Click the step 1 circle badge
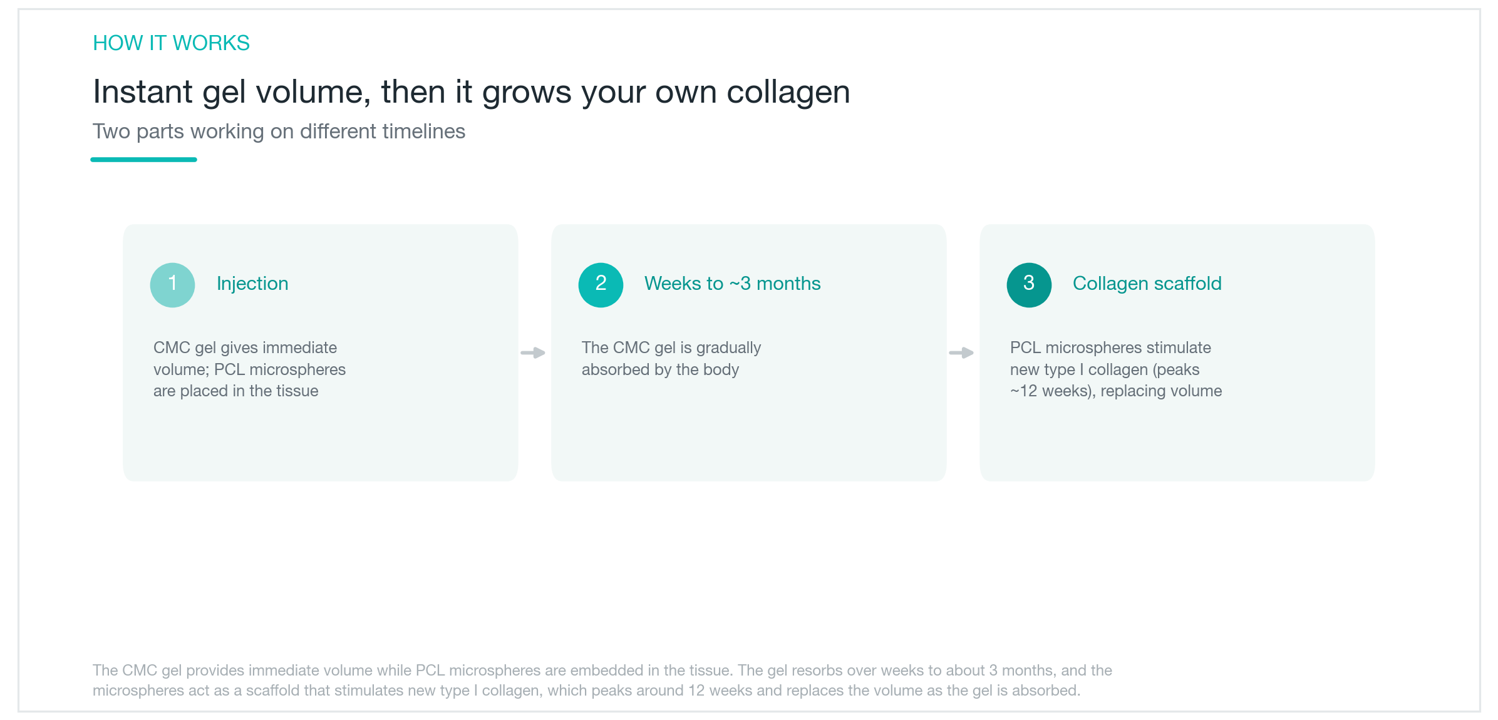The image size is (1498, 720). pos(172,285)
